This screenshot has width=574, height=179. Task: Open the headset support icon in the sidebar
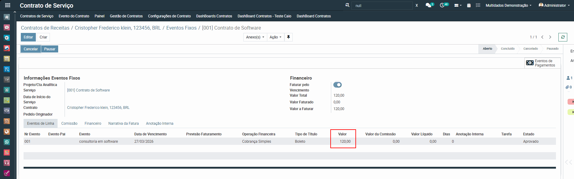click(x=7, y=163)
